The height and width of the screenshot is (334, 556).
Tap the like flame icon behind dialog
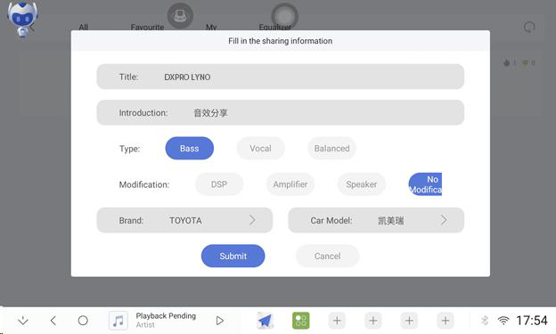pos(507,62)
